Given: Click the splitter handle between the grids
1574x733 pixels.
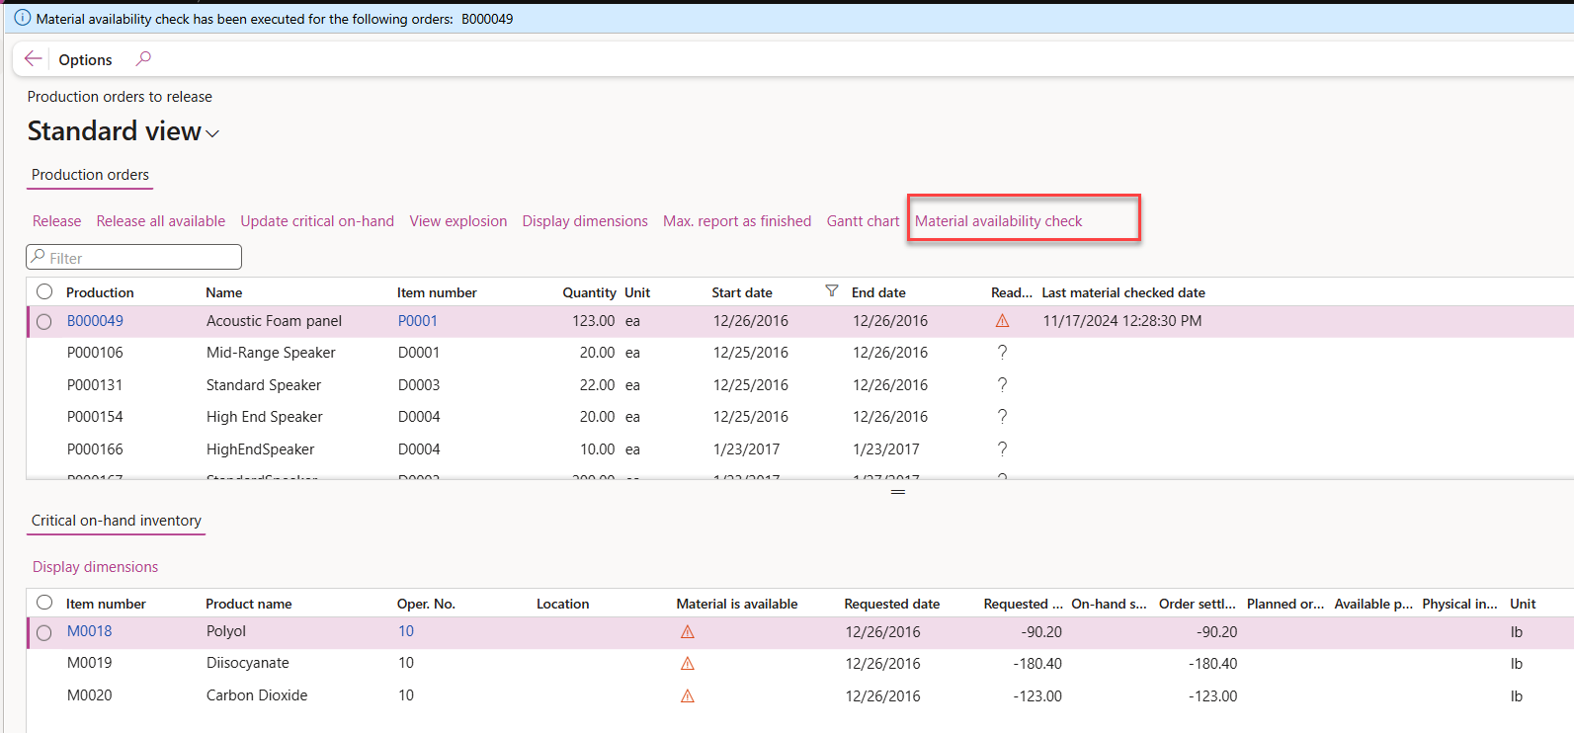Looking at the screenshot, I should click(x=898, y=491).
